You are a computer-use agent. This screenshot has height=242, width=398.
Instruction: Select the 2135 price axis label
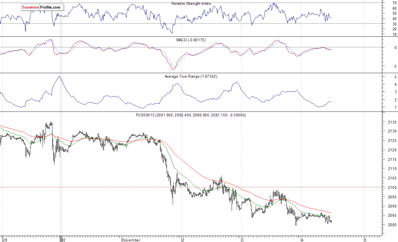tap(392, 122)
